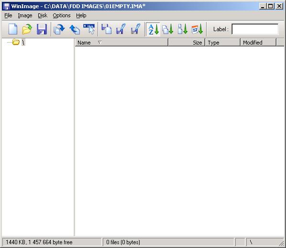Image resolution: width=286 pixels, height=248 pixels.
Task: Maximize the WinImage window
Action: click(271, 6)
